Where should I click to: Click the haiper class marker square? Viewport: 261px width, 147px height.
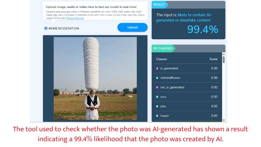157,116
